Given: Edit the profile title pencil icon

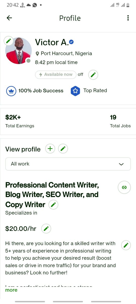Looking at the screenshot, I should 53,205.
